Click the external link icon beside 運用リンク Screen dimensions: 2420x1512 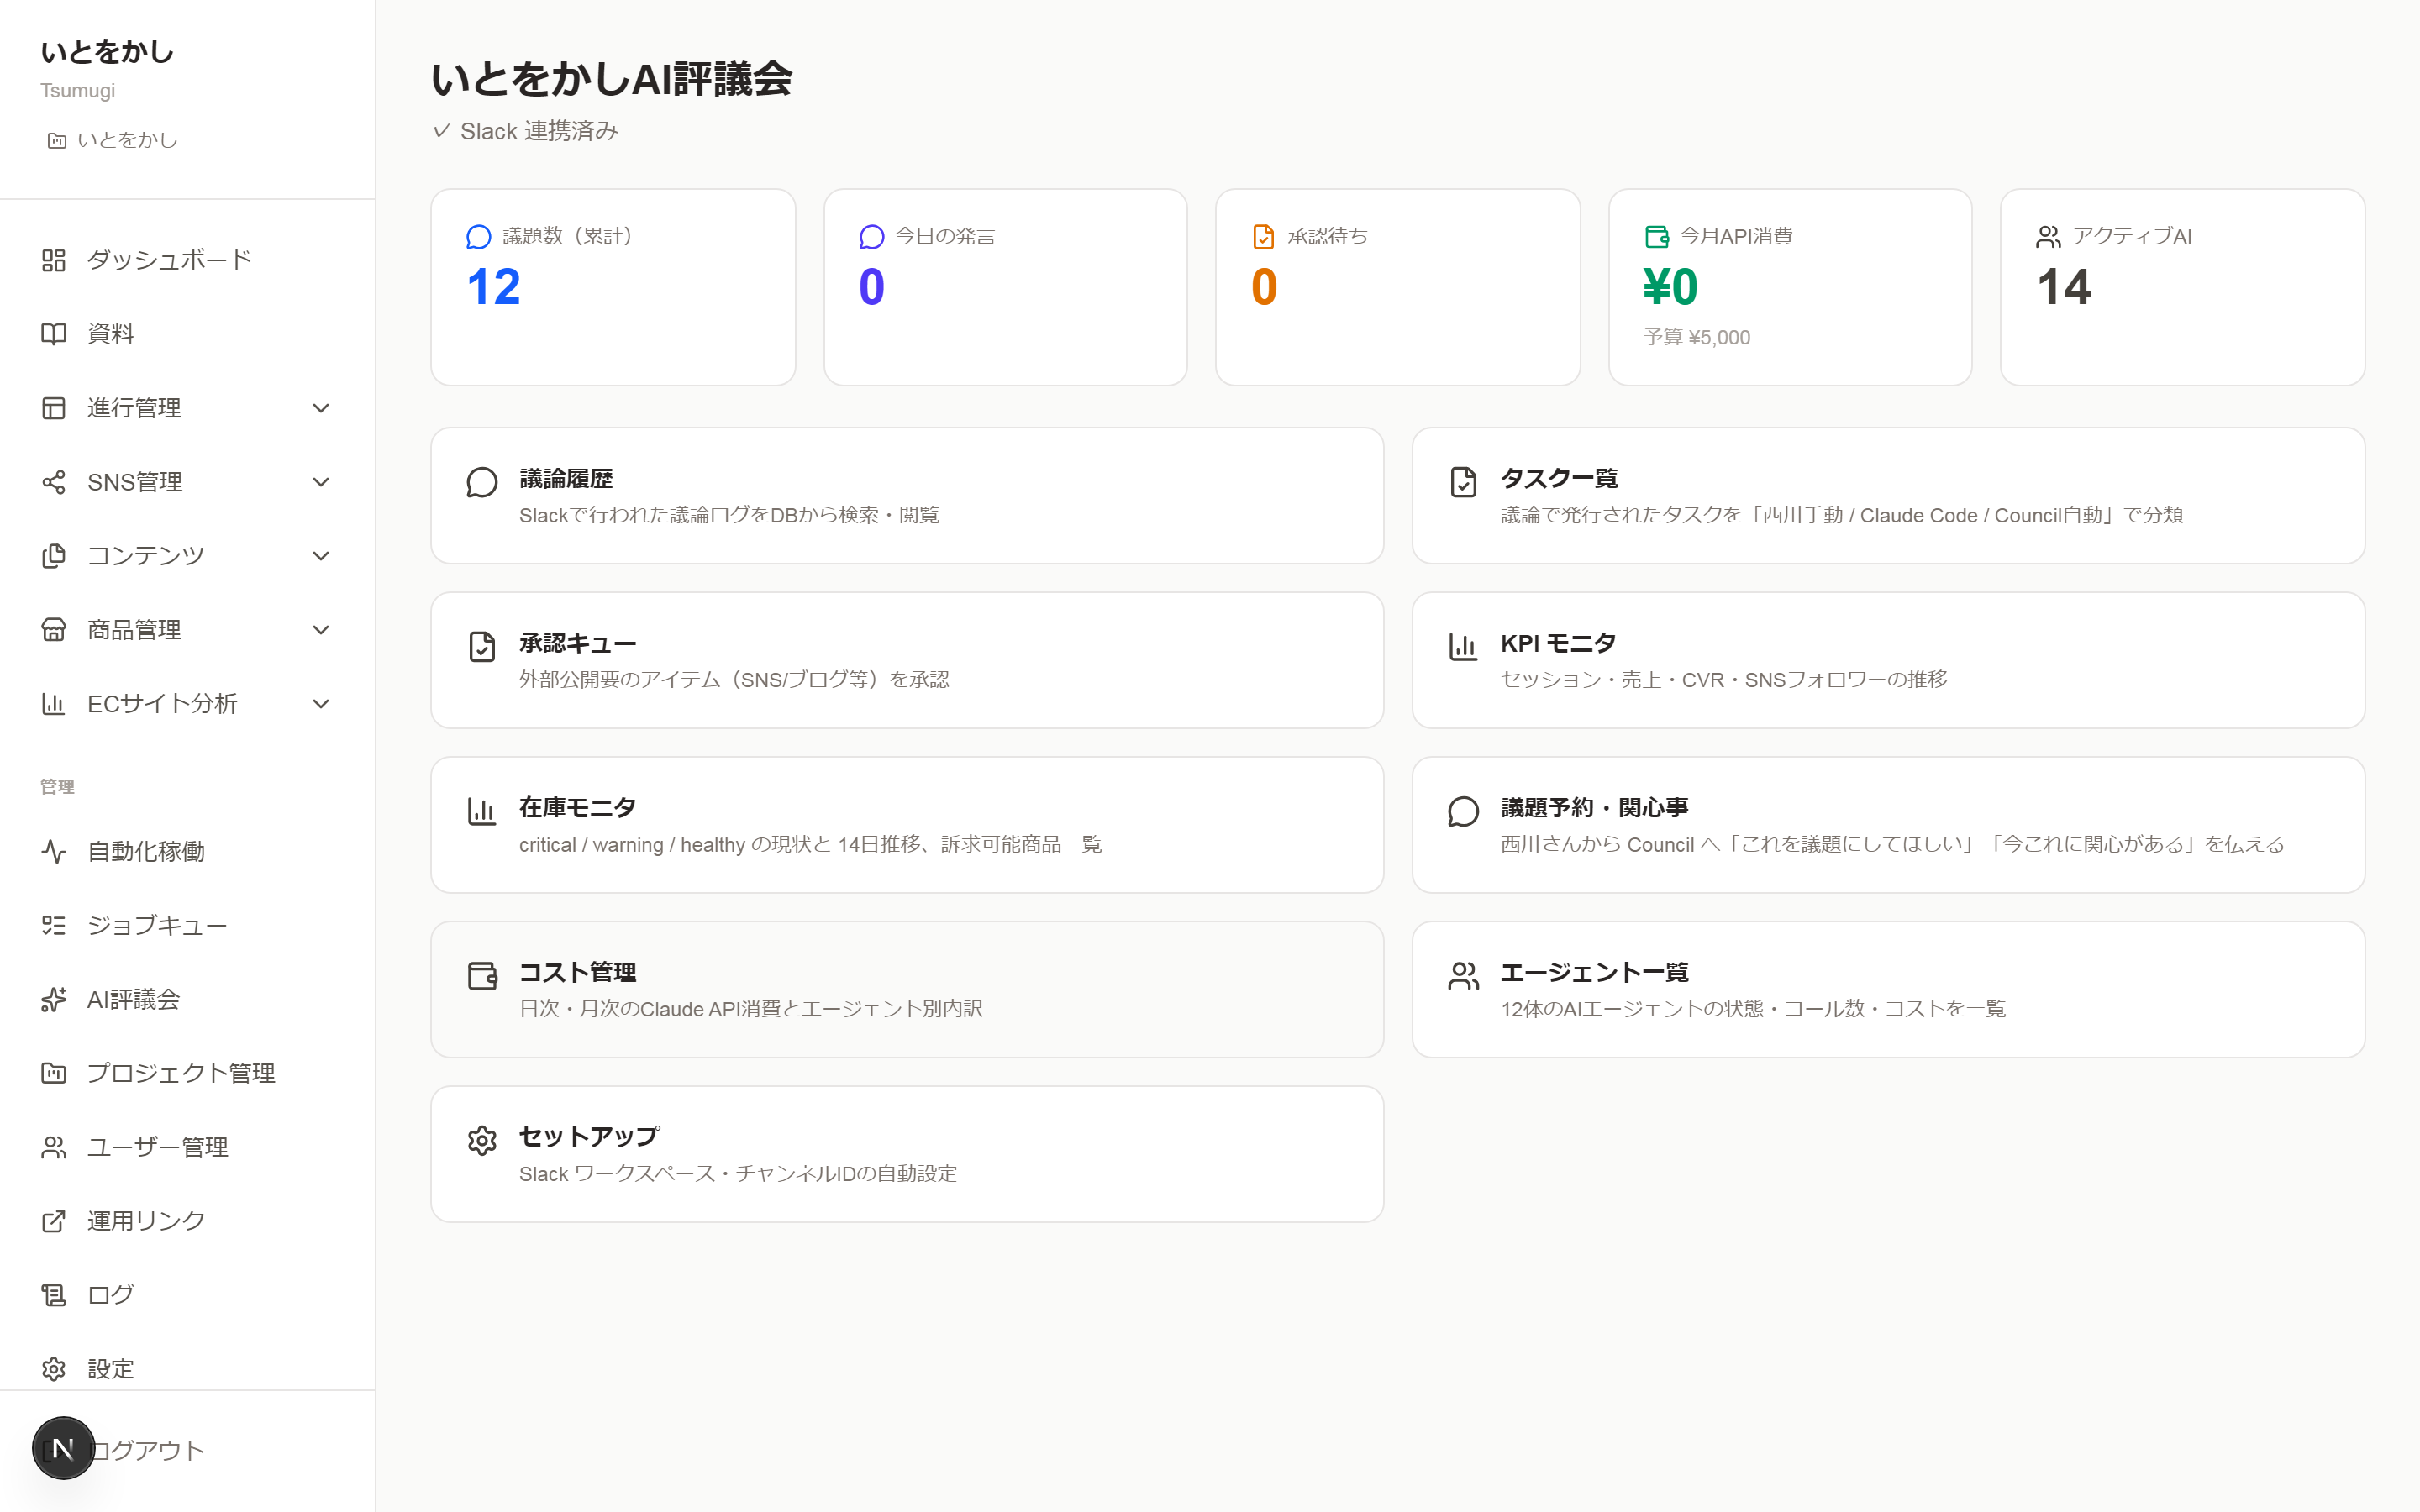(x=54, y=1221)
